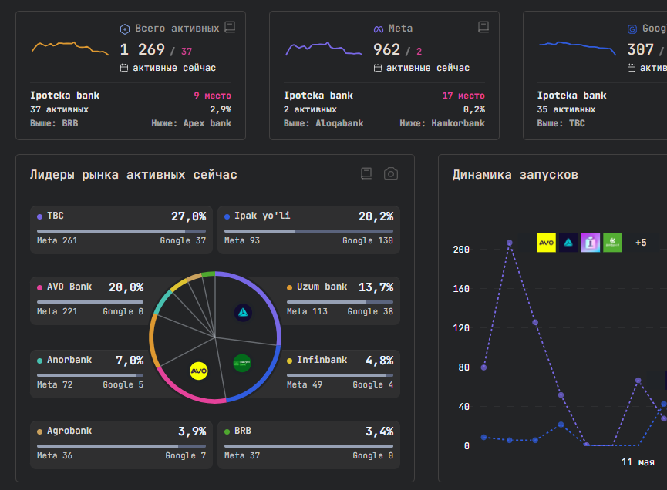
Task: Open Agrobank 3,9% card
Action: [x=121, y=445]
